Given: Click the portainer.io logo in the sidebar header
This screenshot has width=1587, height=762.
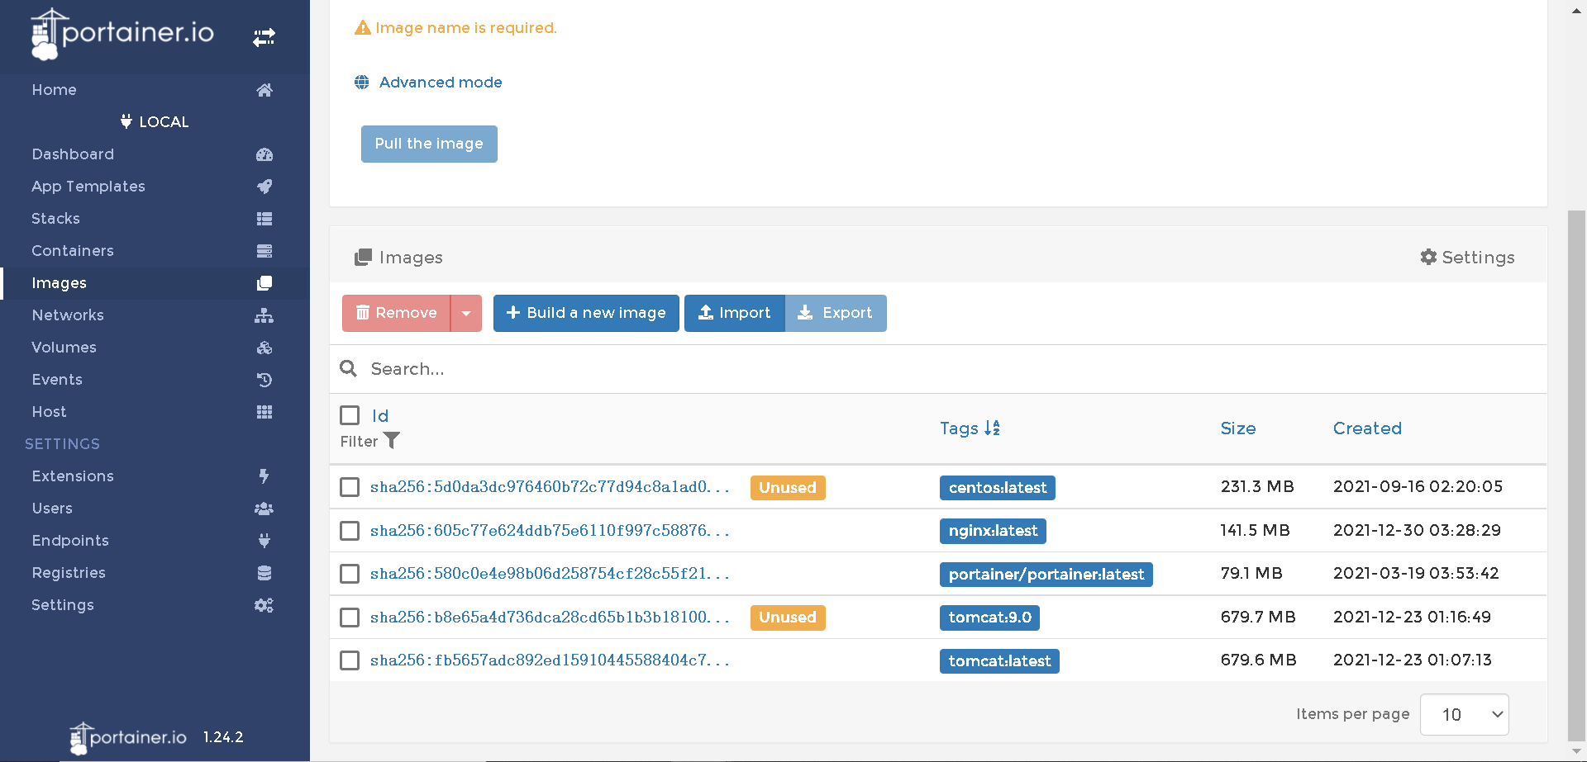Looking at the screenshot, I should 122,34.
